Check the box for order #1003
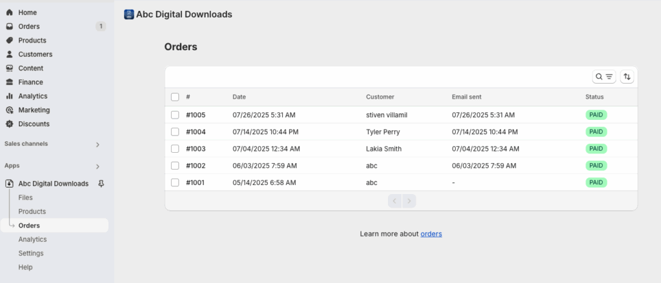661x283 pixels. 175,149
